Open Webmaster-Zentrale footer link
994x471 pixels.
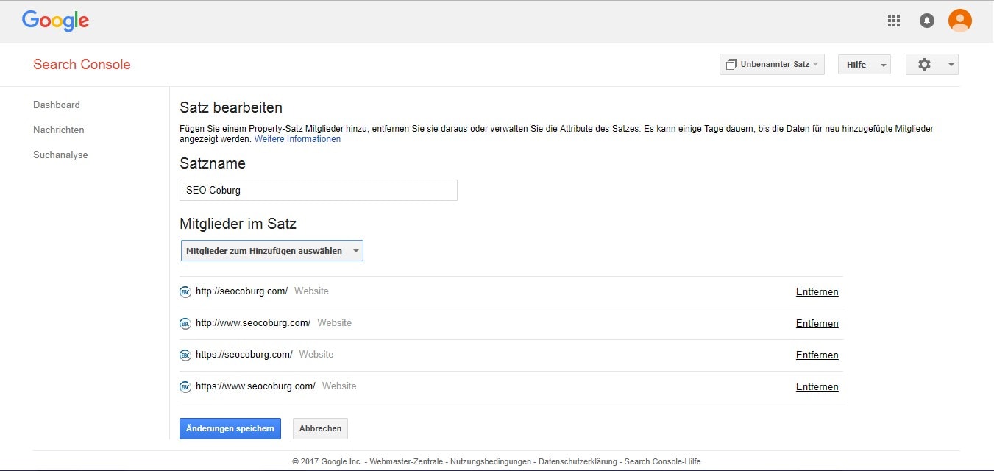tap(406, 461)
